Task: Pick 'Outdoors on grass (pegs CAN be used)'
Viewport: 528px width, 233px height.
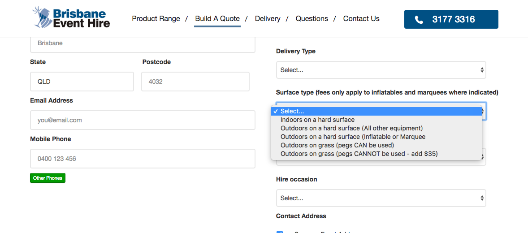Action: coord(337,145)
